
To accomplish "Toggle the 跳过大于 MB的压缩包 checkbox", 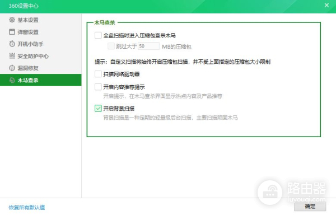I will click(111, 46).
